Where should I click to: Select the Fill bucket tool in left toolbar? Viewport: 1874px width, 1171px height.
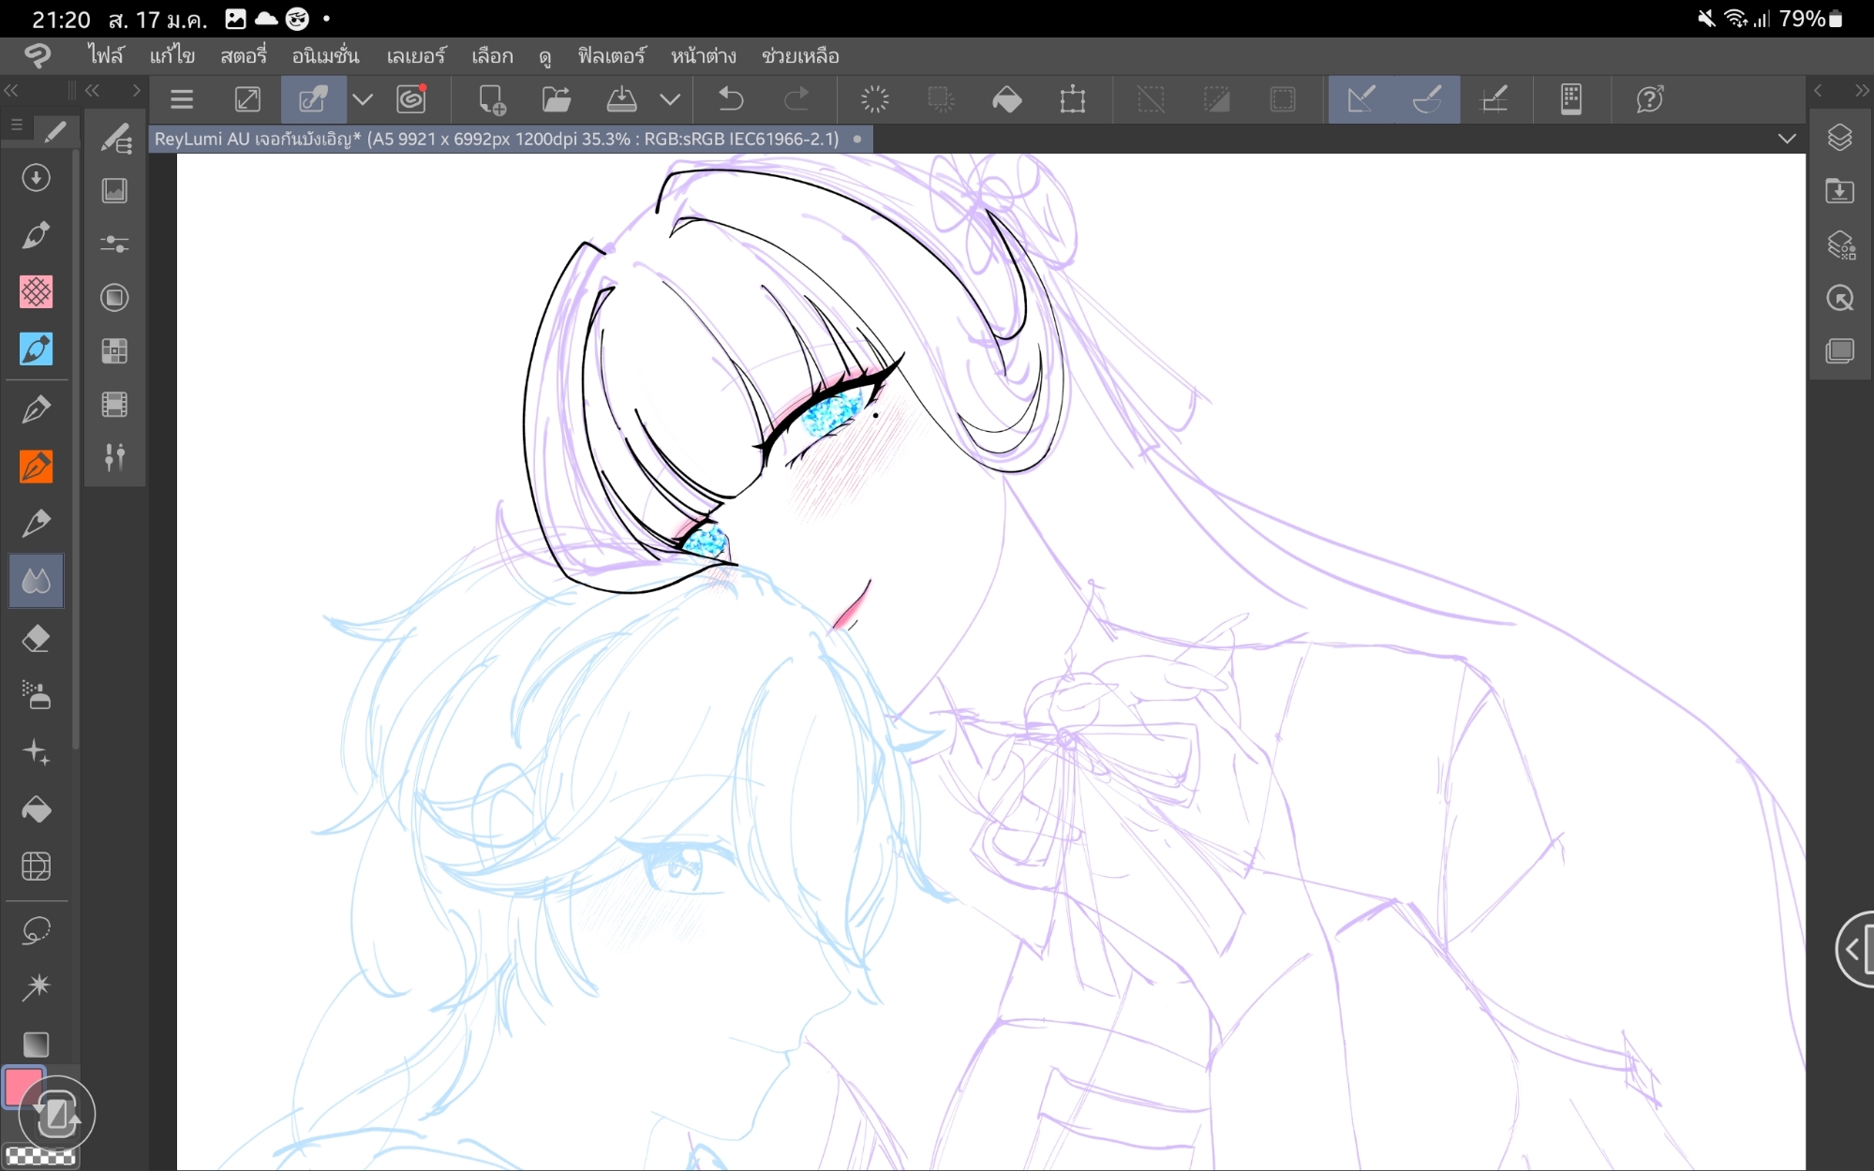pos(36,809)
